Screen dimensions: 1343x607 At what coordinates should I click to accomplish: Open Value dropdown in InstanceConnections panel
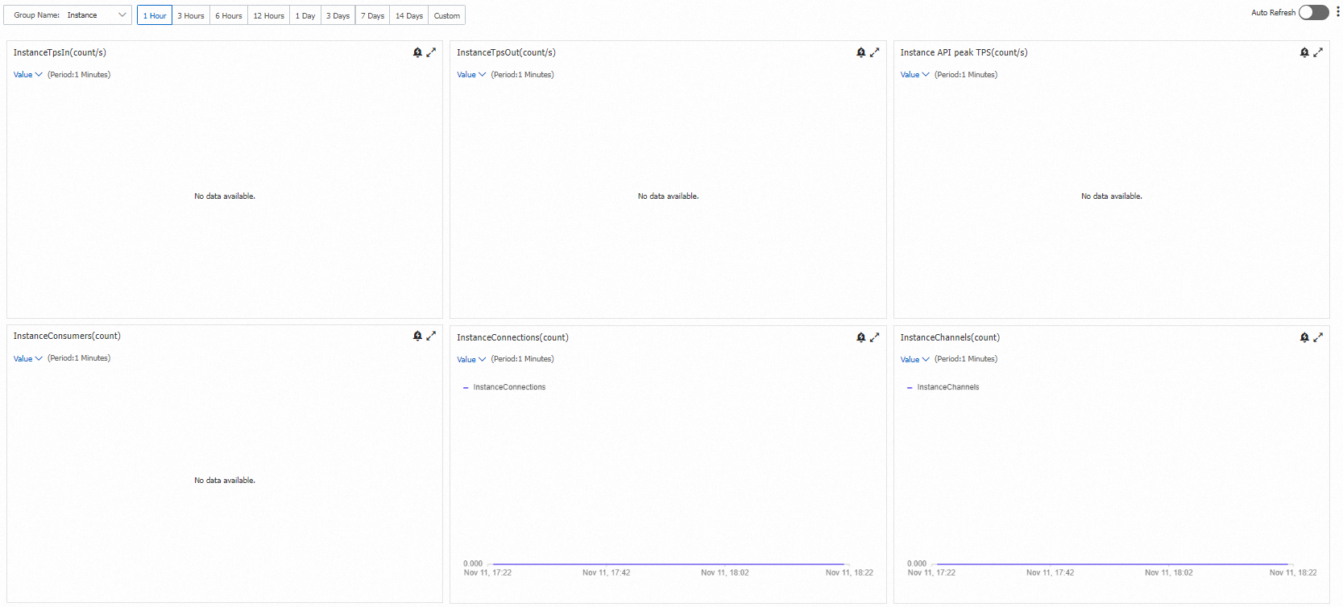[x=471, y=359]
